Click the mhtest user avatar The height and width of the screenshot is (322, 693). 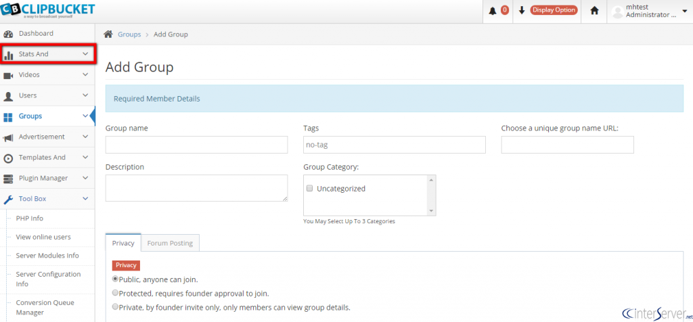point(617,11)
